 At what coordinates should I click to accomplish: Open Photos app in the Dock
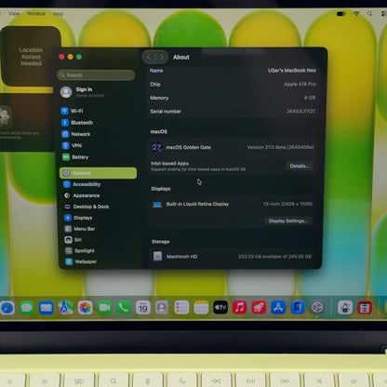pyautogui.click(x=85, y=308)
